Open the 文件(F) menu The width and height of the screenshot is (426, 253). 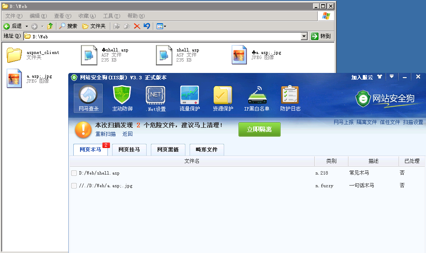pyautogui.click(x=14, y=16)
